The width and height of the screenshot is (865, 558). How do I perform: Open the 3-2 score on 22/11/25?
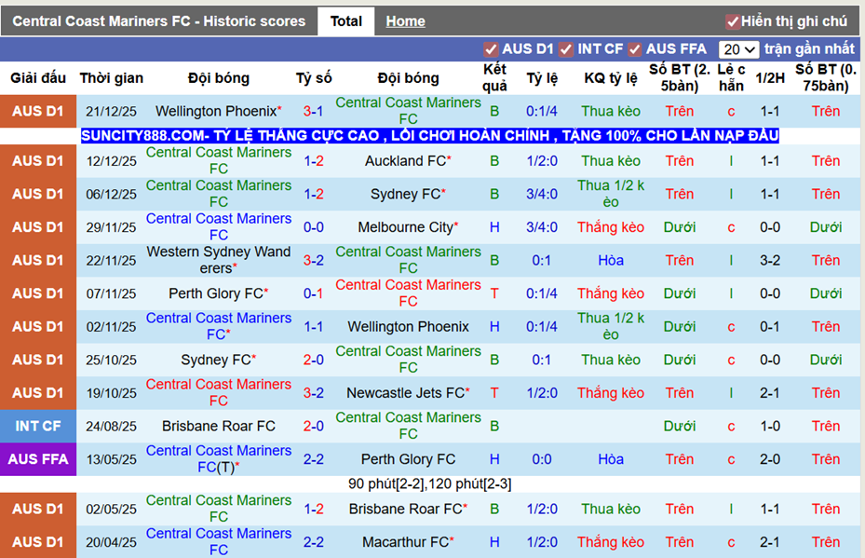314,260
